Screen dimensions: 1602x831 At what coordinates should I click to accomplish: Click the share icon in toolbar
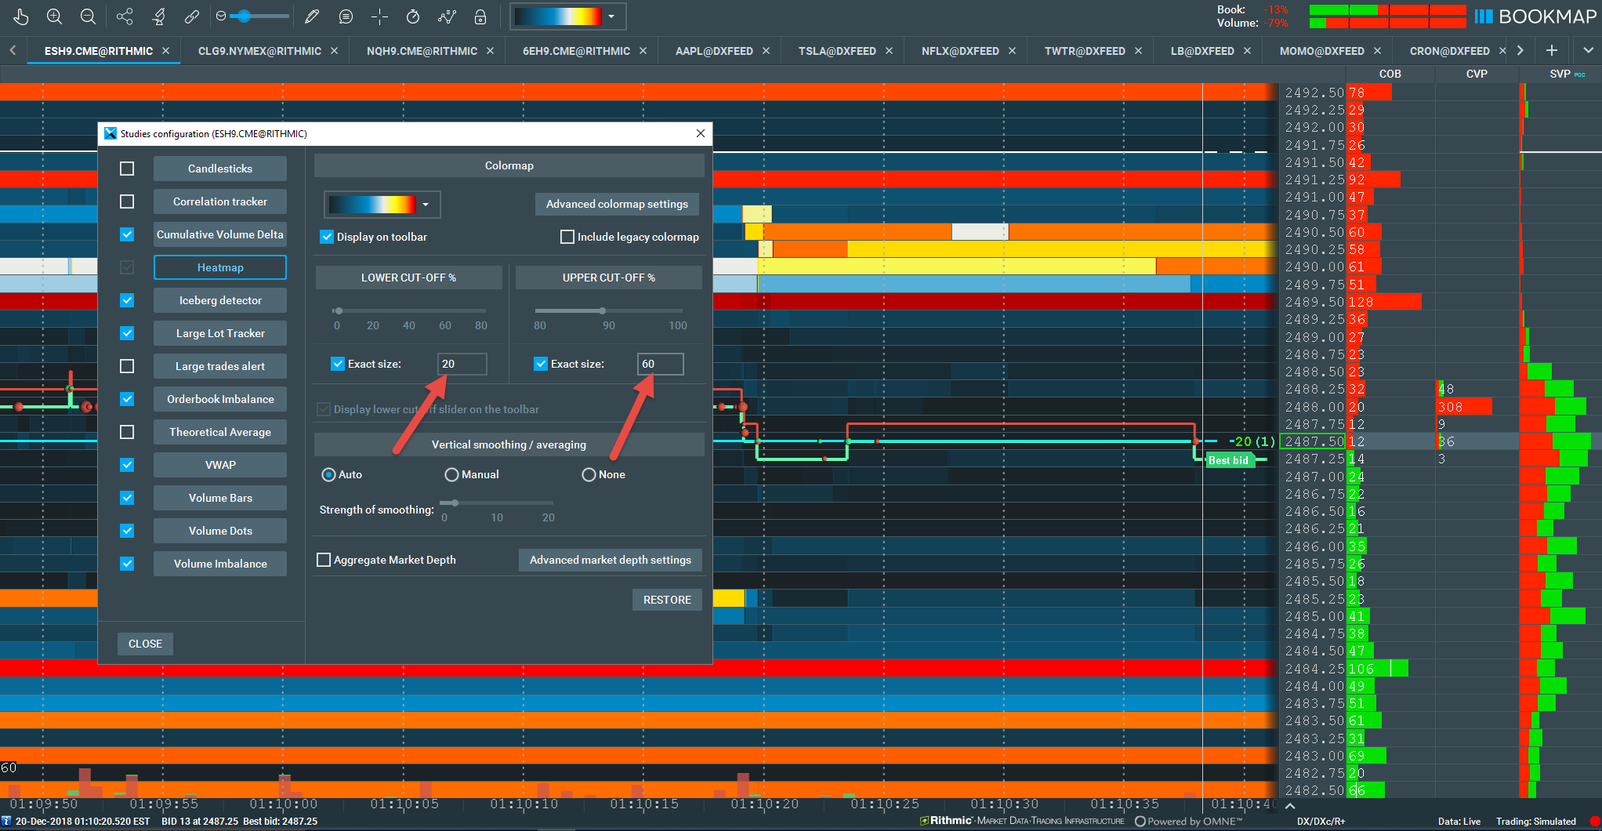(x=124, y=16)
